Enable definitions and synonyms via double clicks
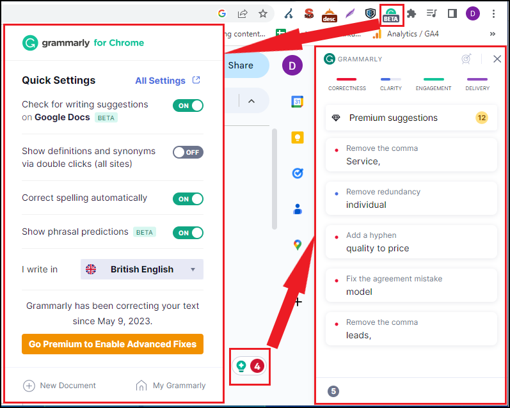 (188, 152)
